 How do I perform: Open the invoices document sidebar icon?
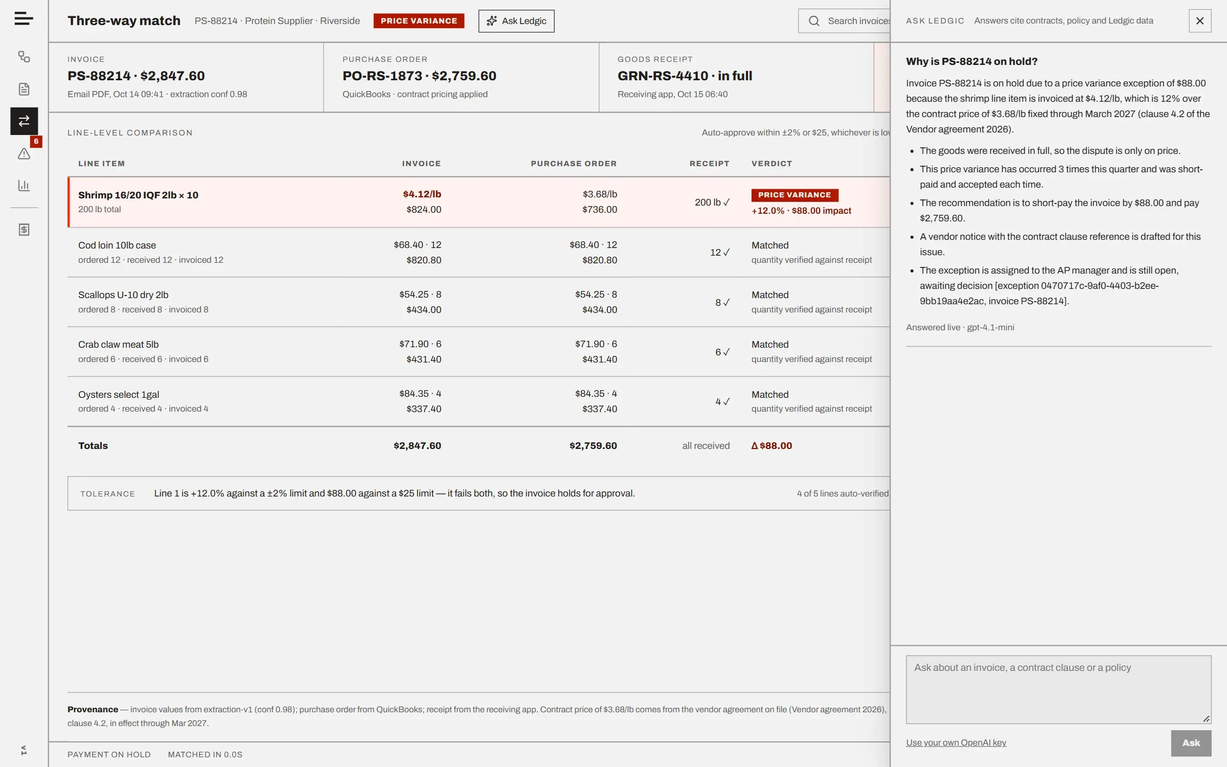point(24,89)
